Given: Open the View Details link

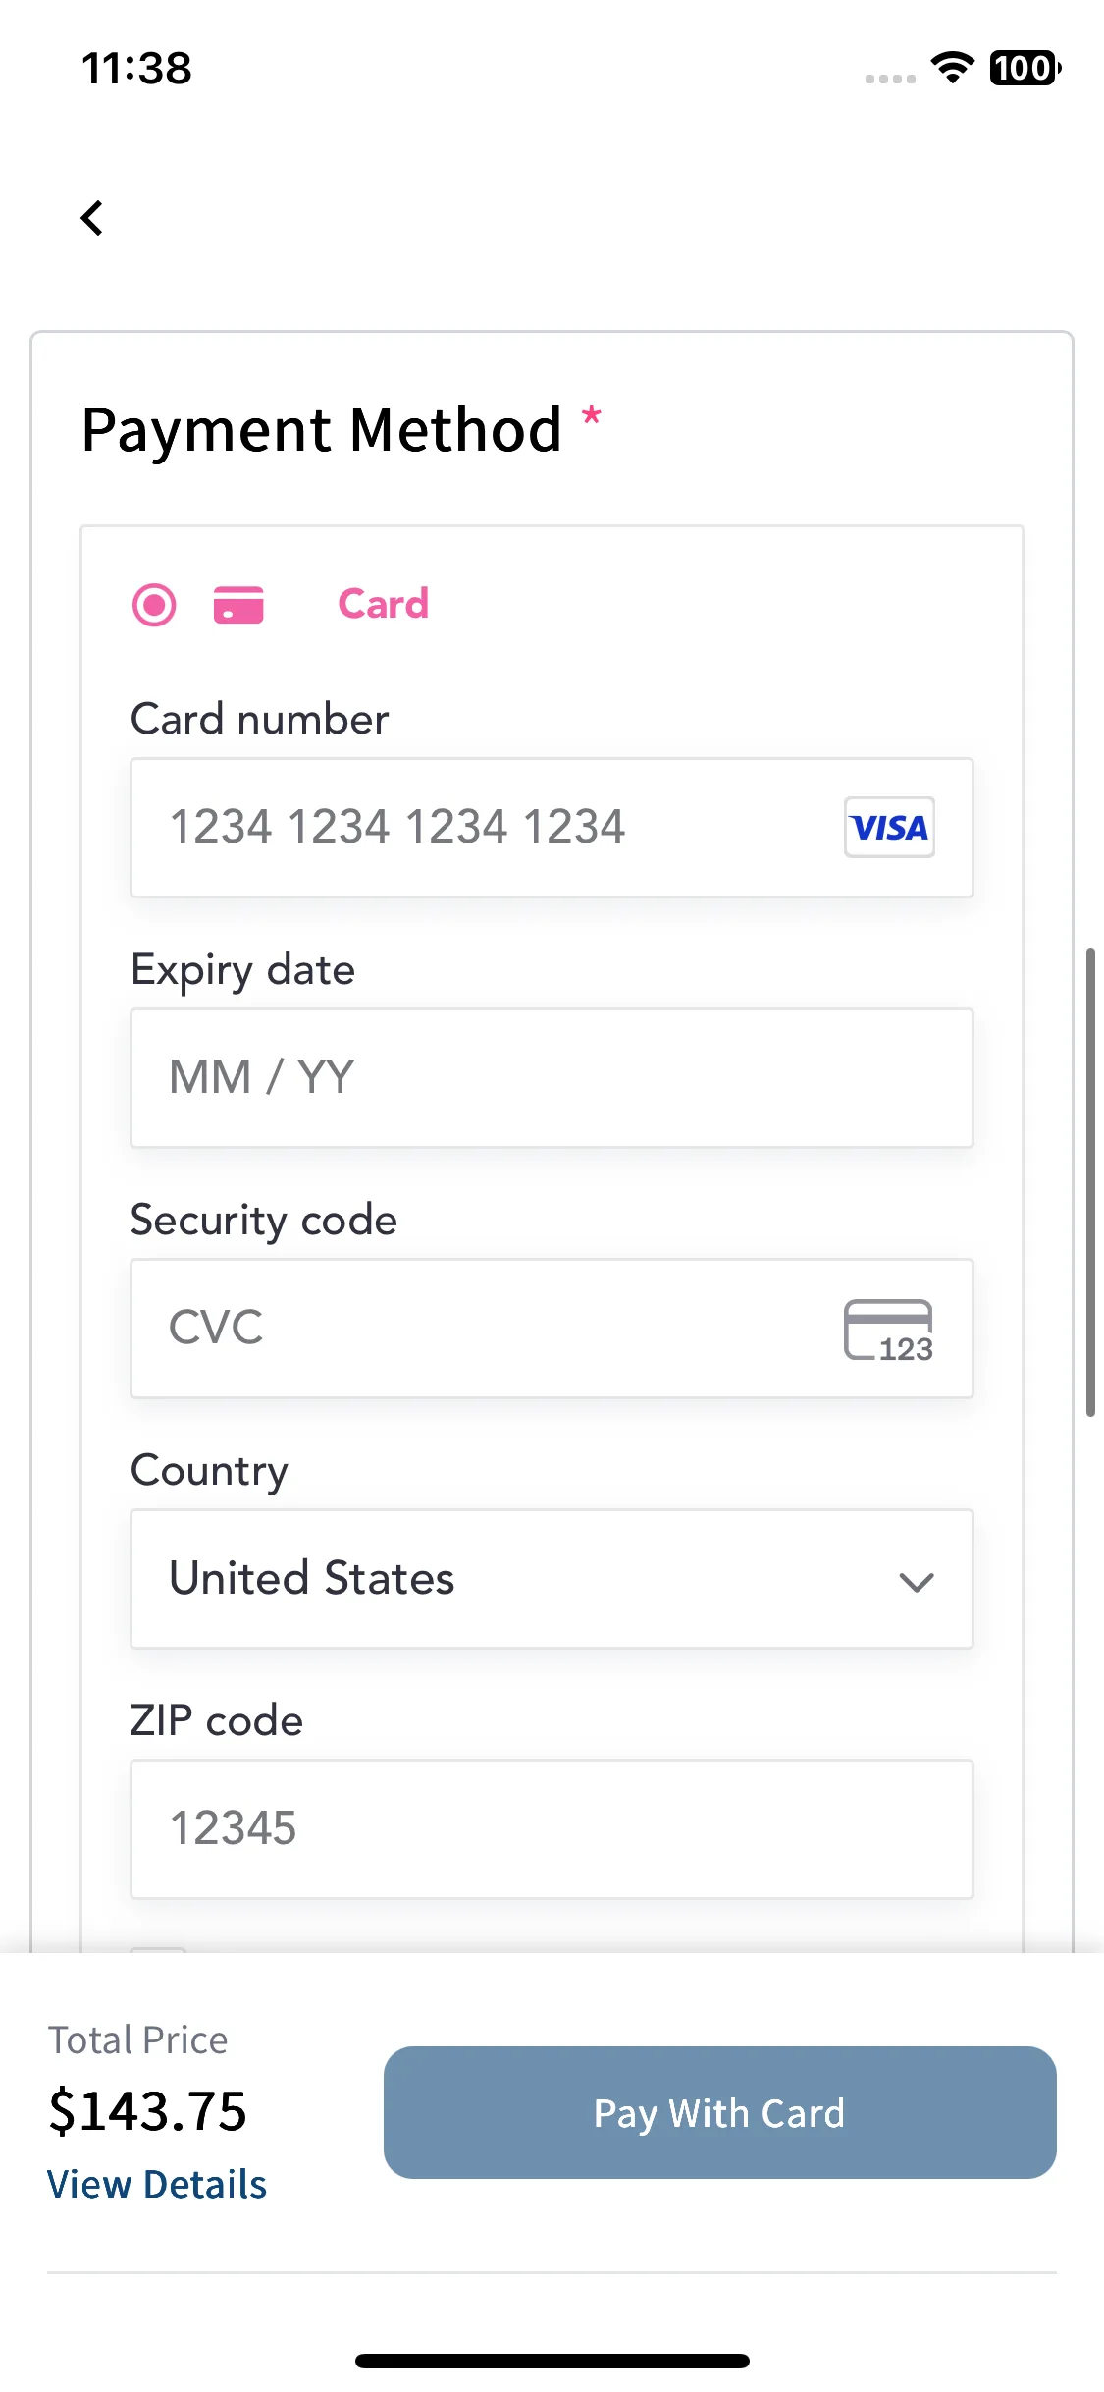Looking at the screenshot, I should [157, 2185].
